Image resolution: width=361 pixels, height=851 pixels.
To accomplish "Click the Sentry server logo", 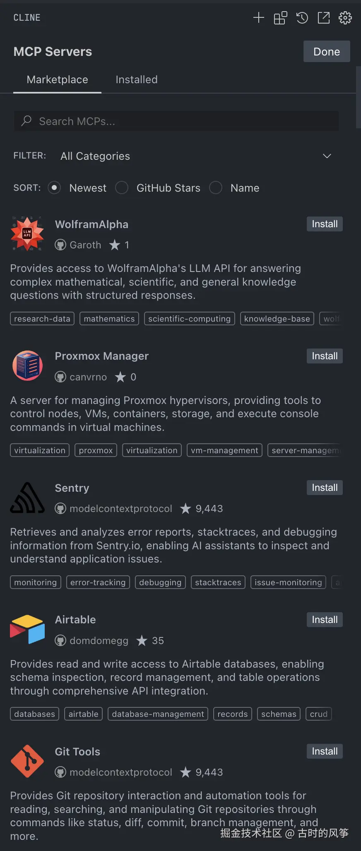I will (27, 498).
